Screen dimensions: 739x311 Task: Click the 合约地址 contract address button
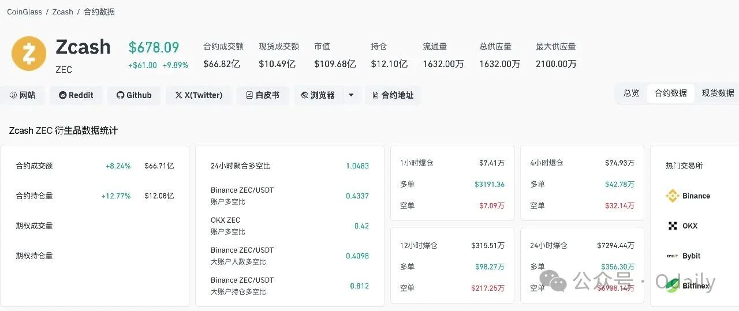tap(393, 95)
